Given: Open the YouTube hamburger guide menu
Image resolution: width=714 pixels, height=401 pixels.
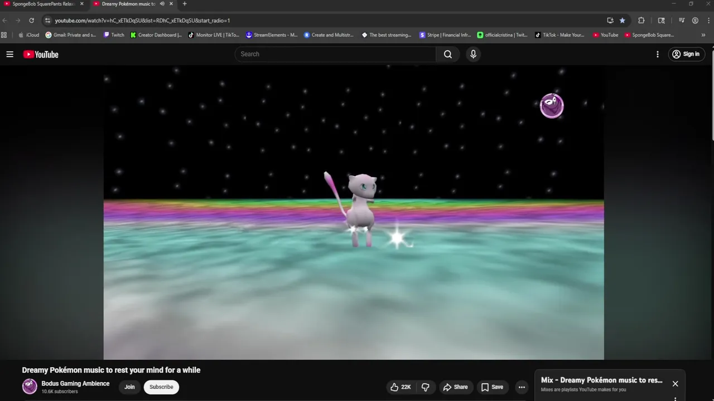Looking at the screenshot, I should click(9, 54).
